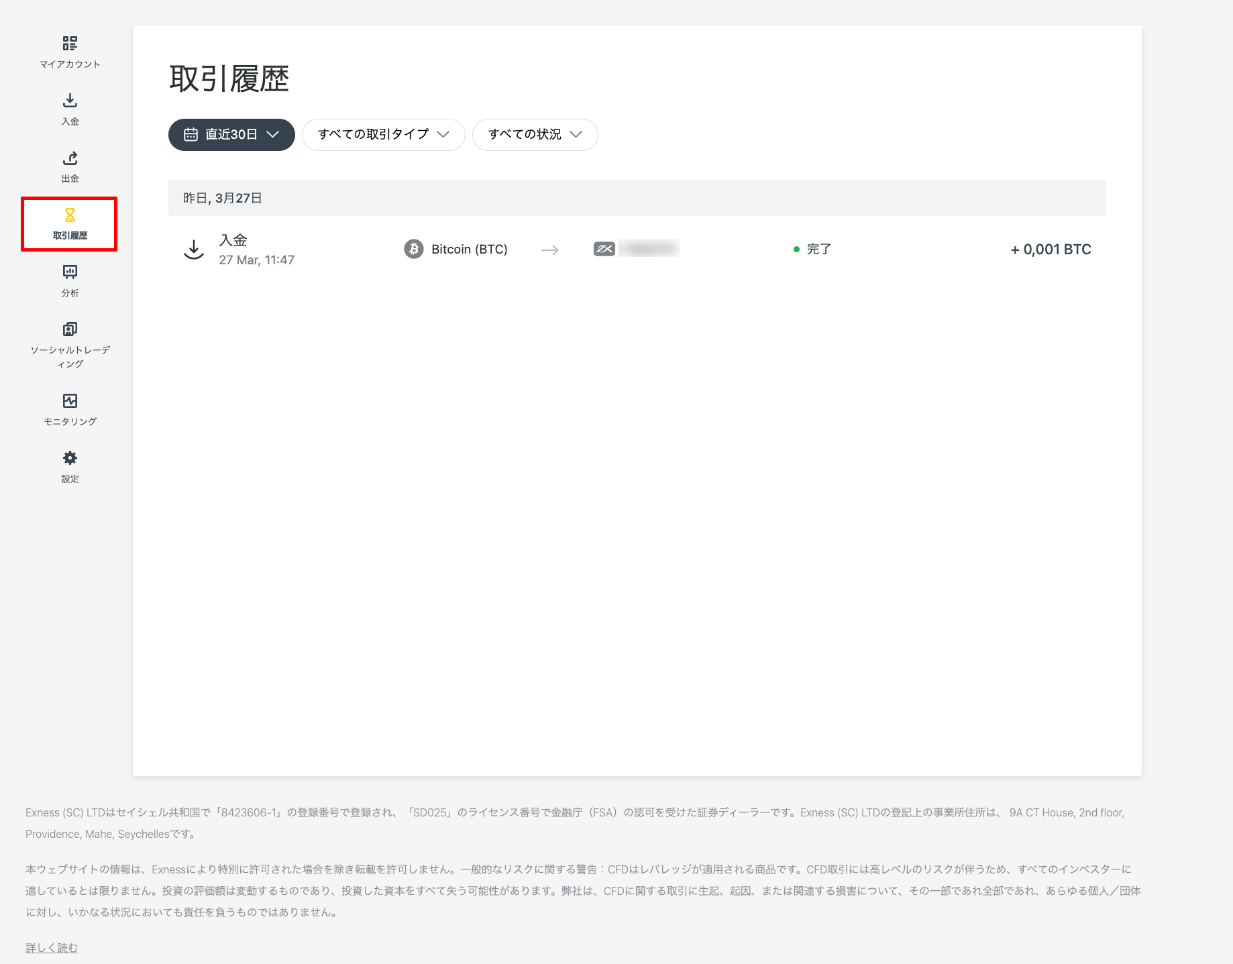This screenshot has width=1233, height=964.
Task: Open the すべての取引タイプ filter dropdown
Action: (383, 134)
